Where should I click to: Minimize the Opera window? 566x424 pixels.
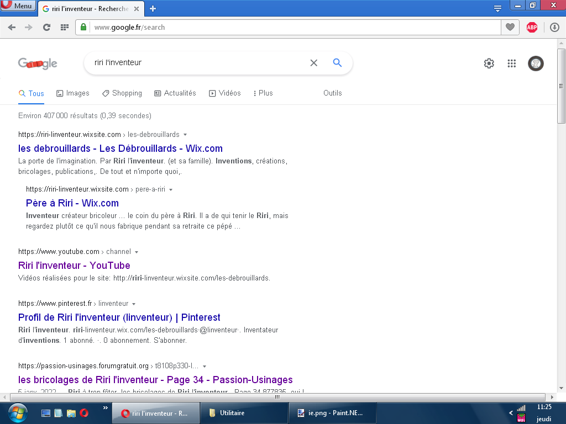pos(518,6)
